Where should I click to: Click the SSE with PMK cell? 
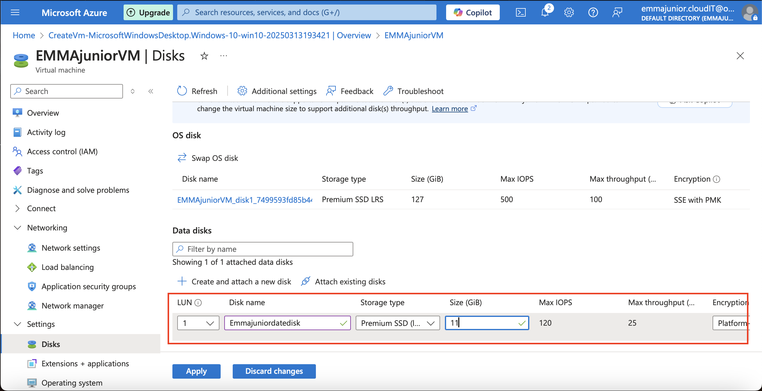click(x=697, y=200)
